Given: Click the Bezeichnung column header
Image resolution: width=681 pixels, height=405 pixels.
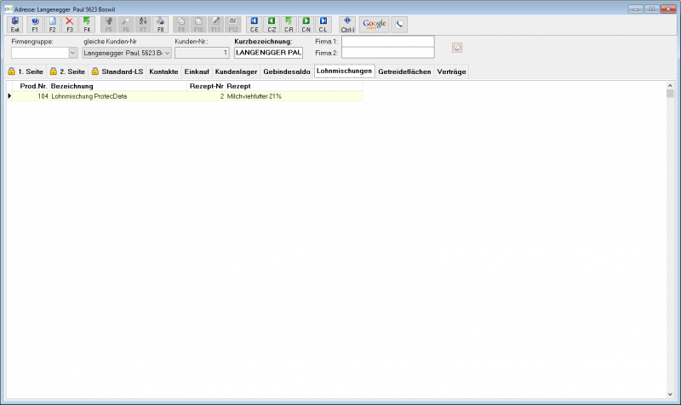Looking at the screenshot, I should click(x=118, y=86).
